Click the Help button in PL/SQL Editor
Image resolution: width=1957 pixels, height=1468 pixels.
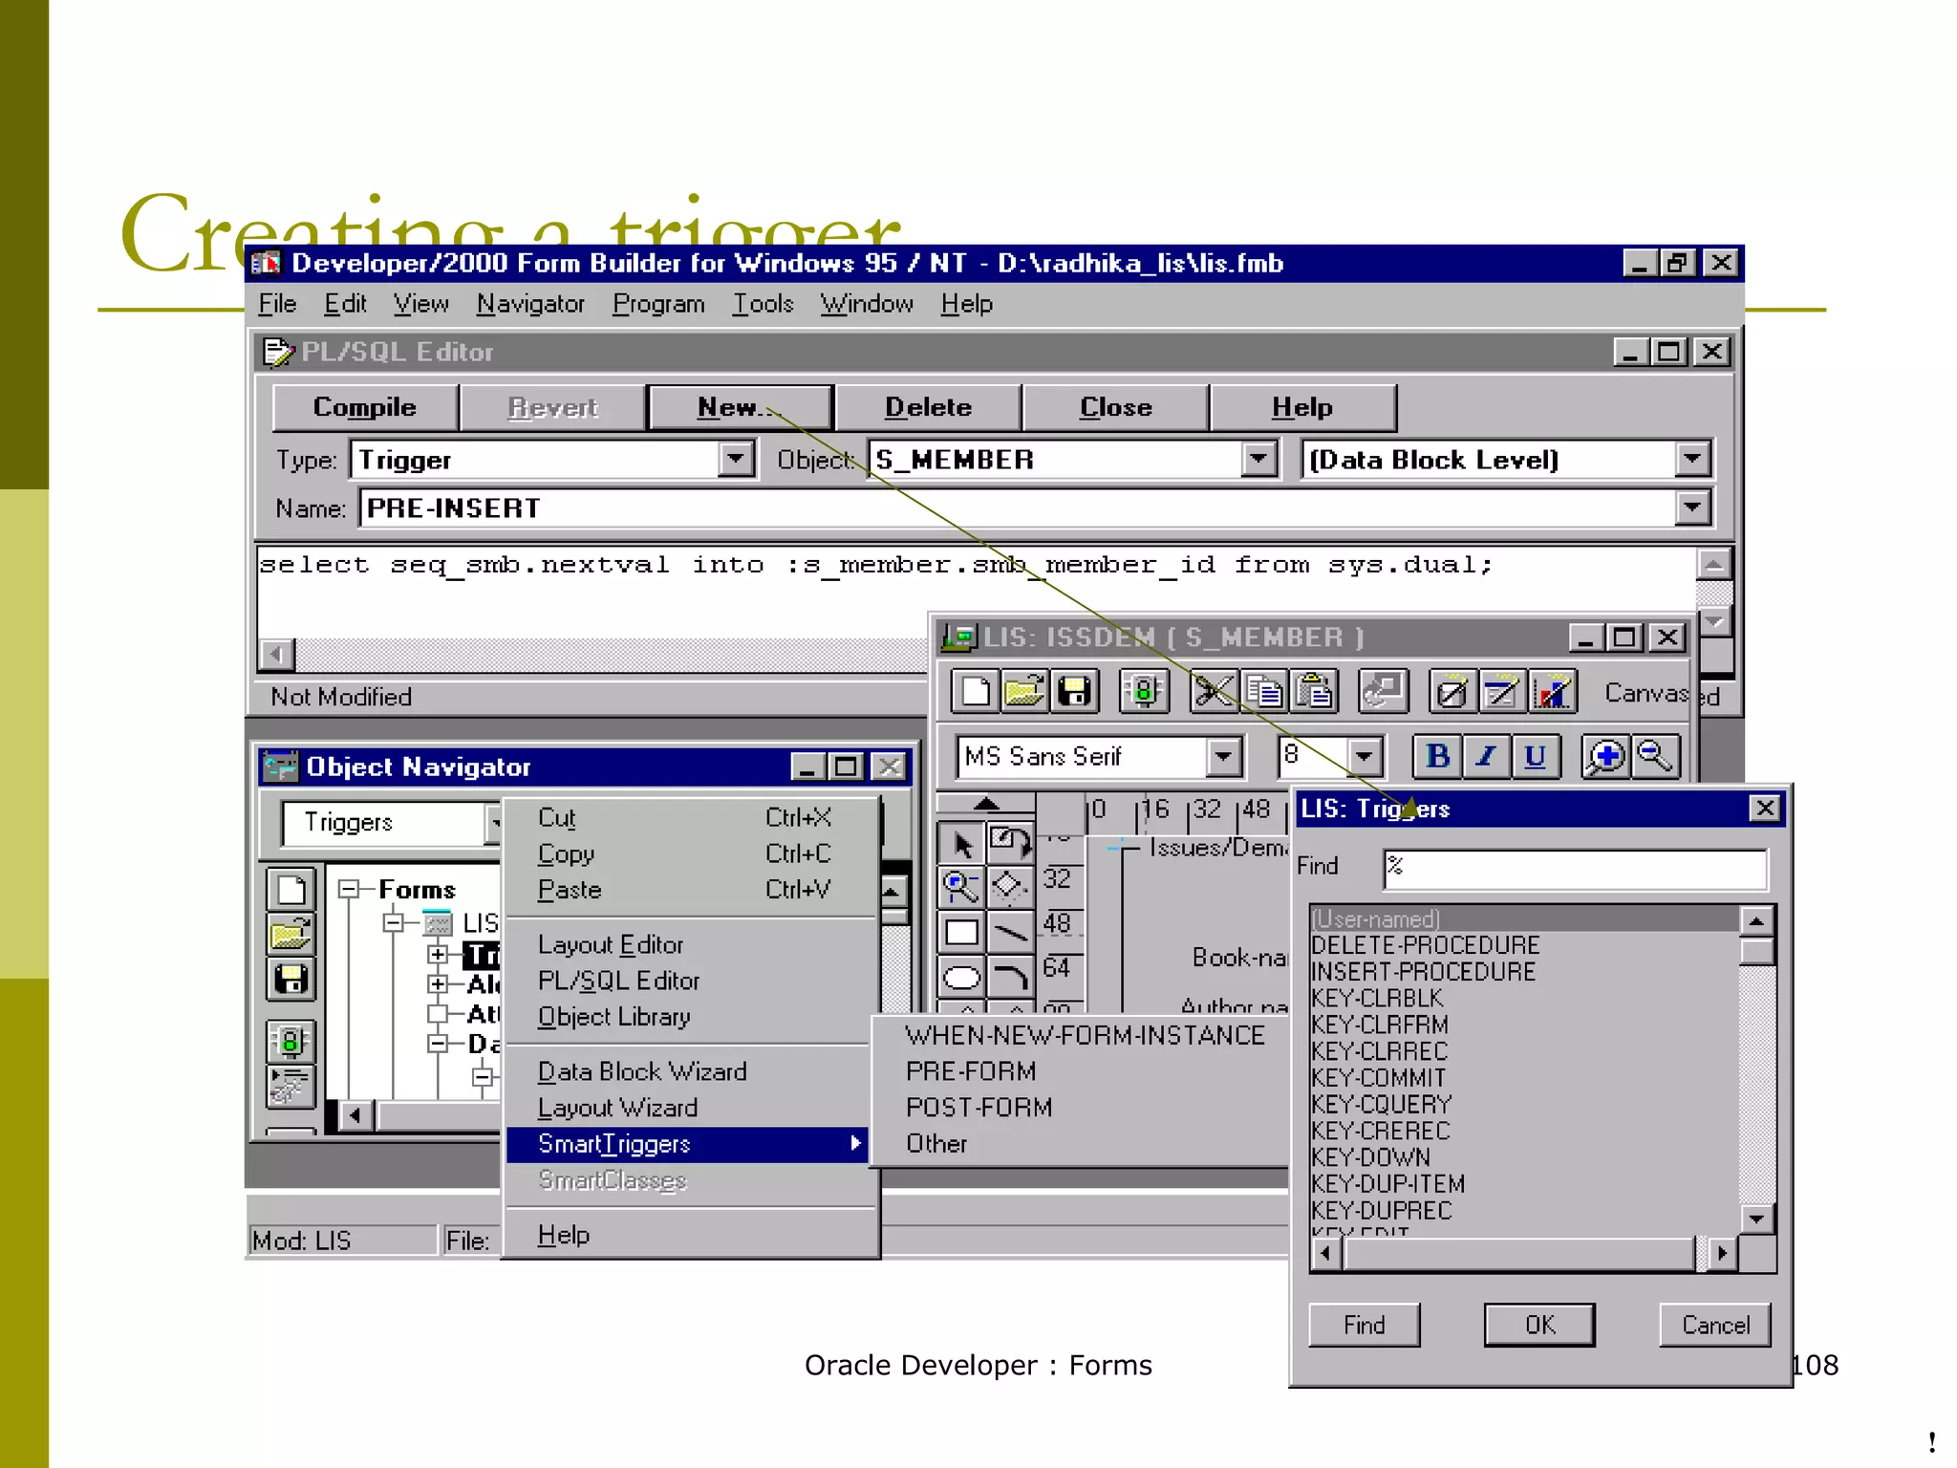tap(1301, 407)
